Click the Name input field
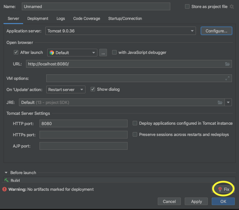Image resolution: width=239 pixels, height=210 pixels. 96,6
